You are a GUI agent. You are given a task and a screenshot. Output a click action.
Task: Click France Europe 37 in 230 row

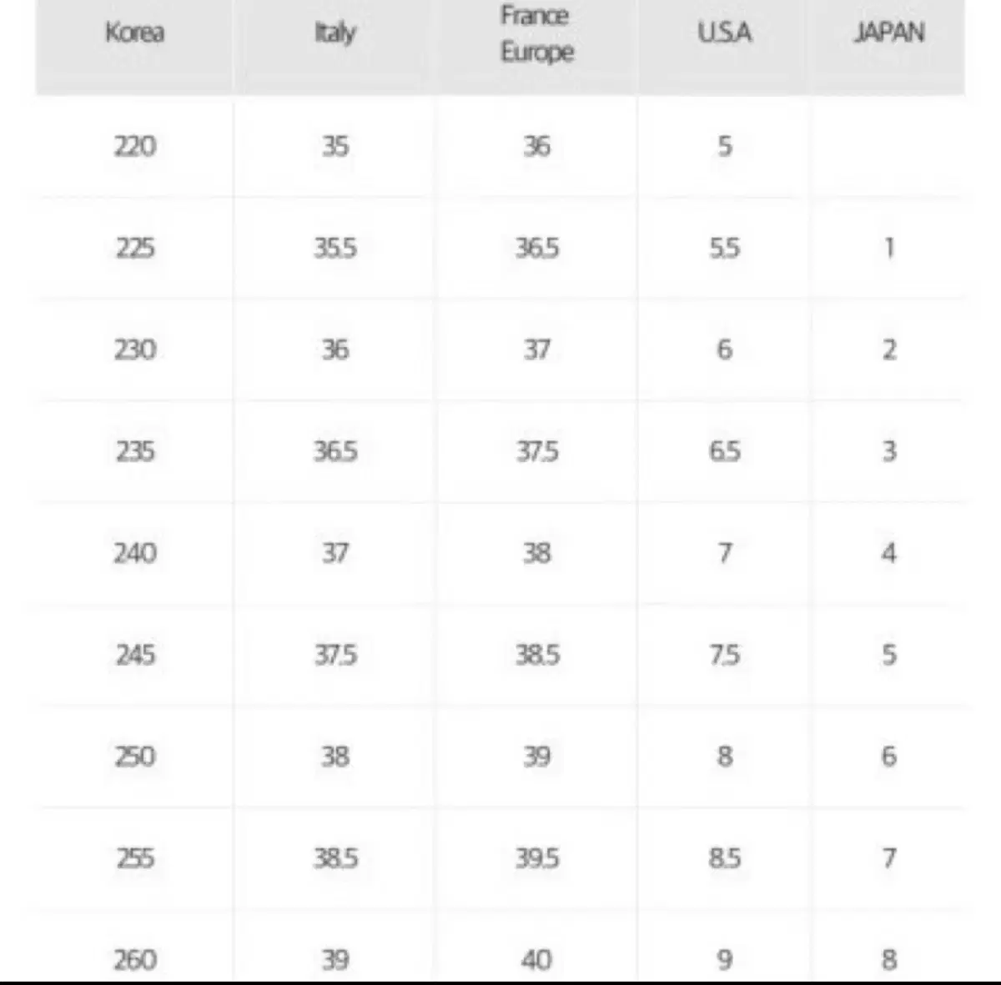pos(536,349)
